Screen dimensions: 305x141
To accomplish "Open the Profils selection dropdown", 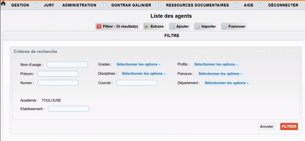I will pyautogui.click(x=216, y=65).
